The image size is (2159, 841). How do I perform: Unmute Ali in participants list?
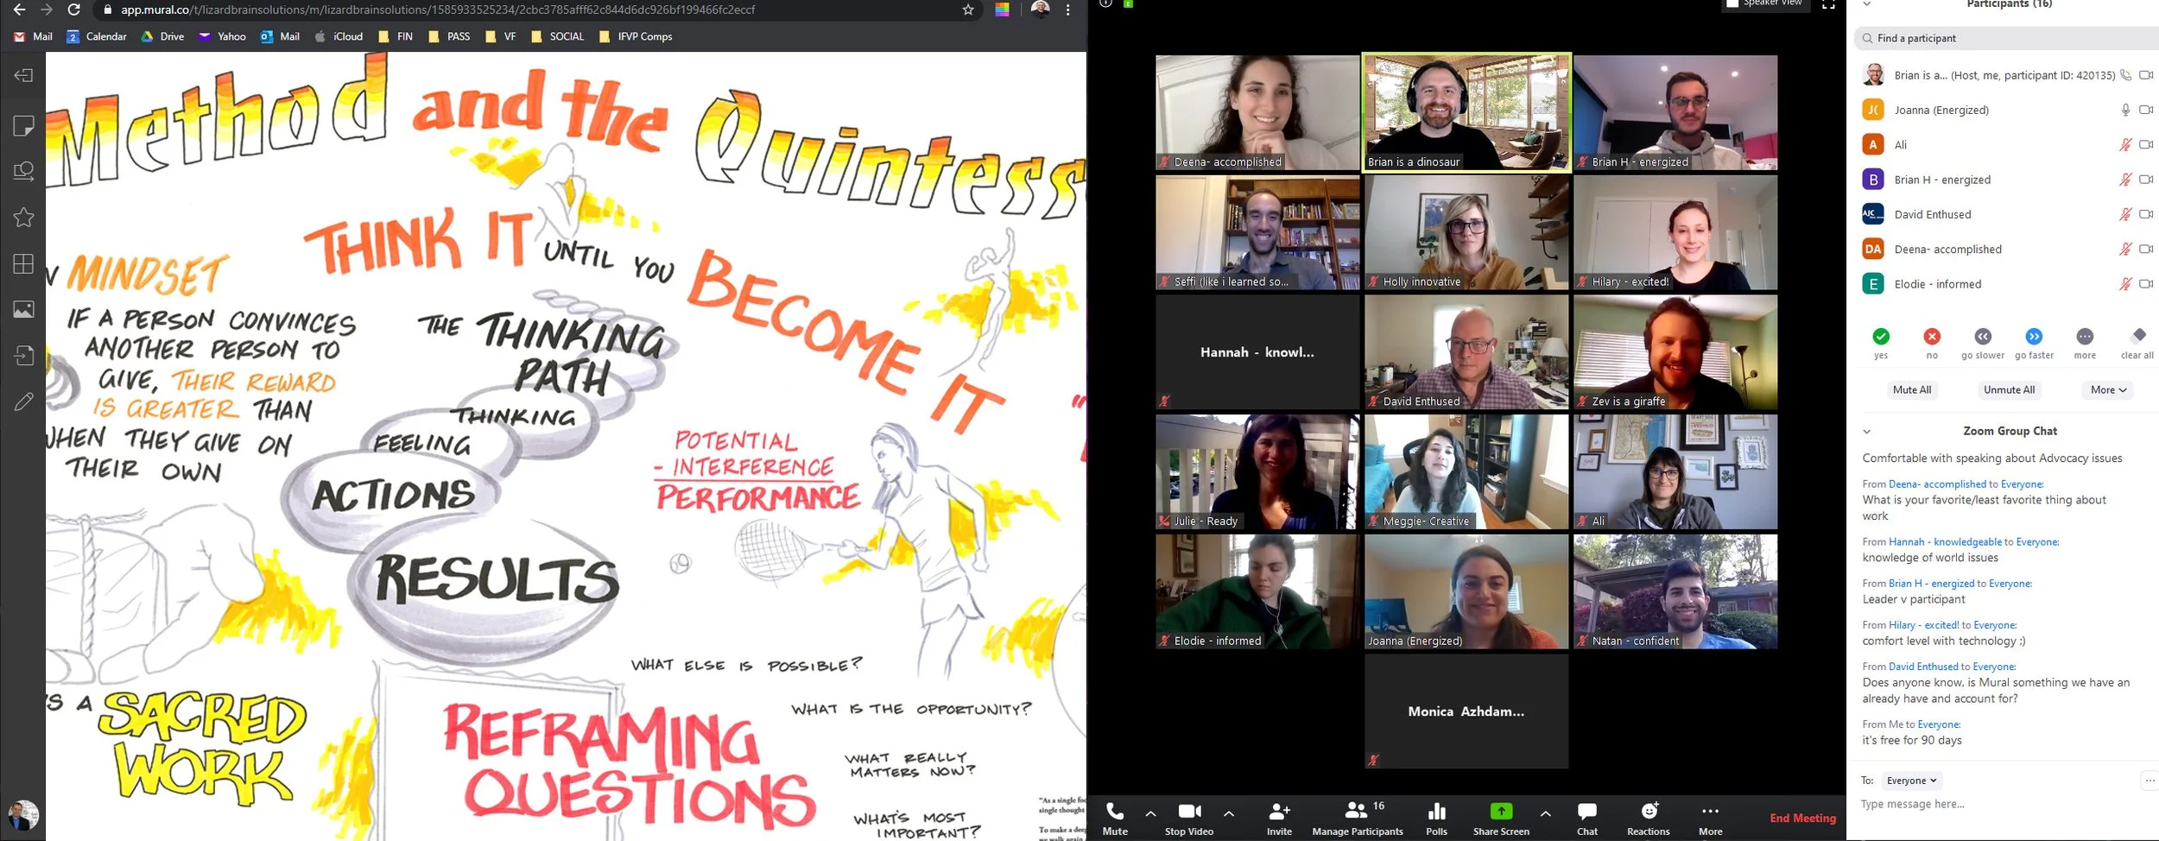[x=2125, y=144]
